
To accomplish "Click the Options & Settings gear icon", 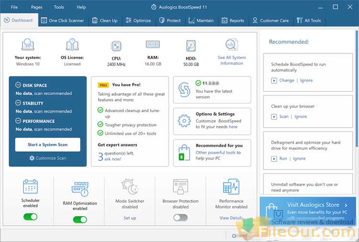I will 184,121.
